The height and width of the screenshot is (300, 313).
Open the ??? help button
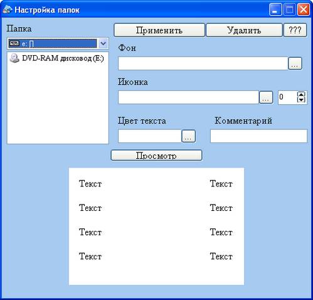[x=295, y=30]
